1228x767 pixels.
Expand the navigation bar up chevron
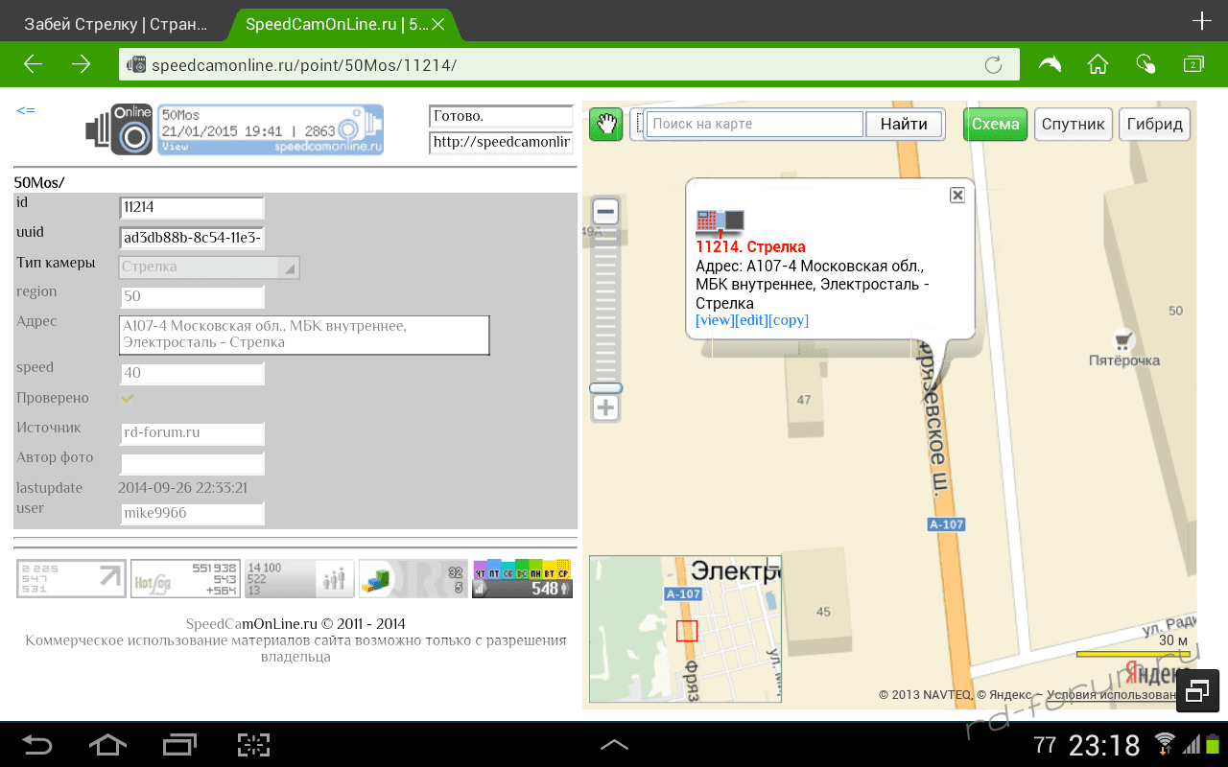[614, 744]
